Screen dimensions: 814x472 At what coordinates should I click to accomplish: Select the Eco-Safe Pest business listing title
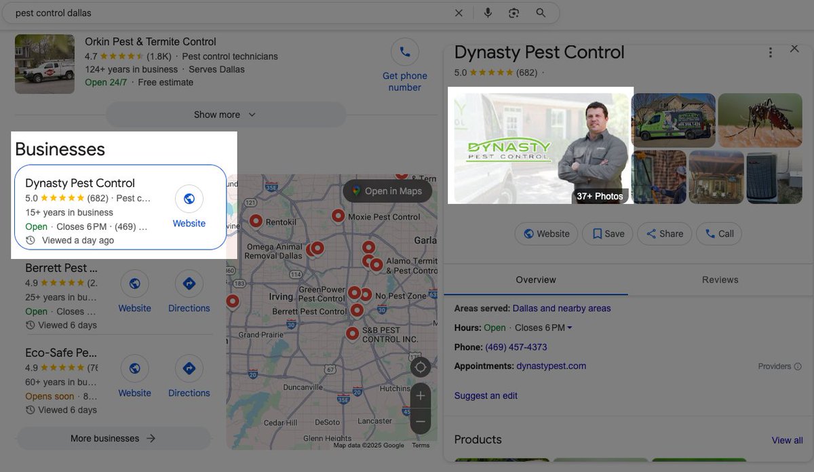point(61,353)
